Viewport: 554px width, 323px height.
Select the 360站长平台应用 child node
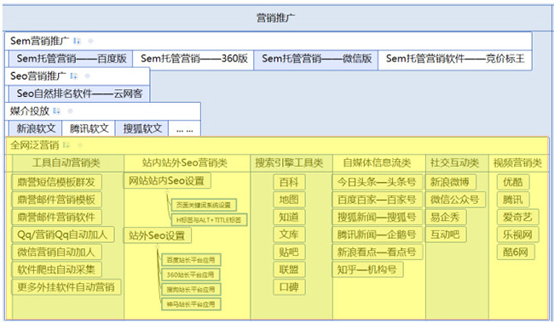pos(191,275)
